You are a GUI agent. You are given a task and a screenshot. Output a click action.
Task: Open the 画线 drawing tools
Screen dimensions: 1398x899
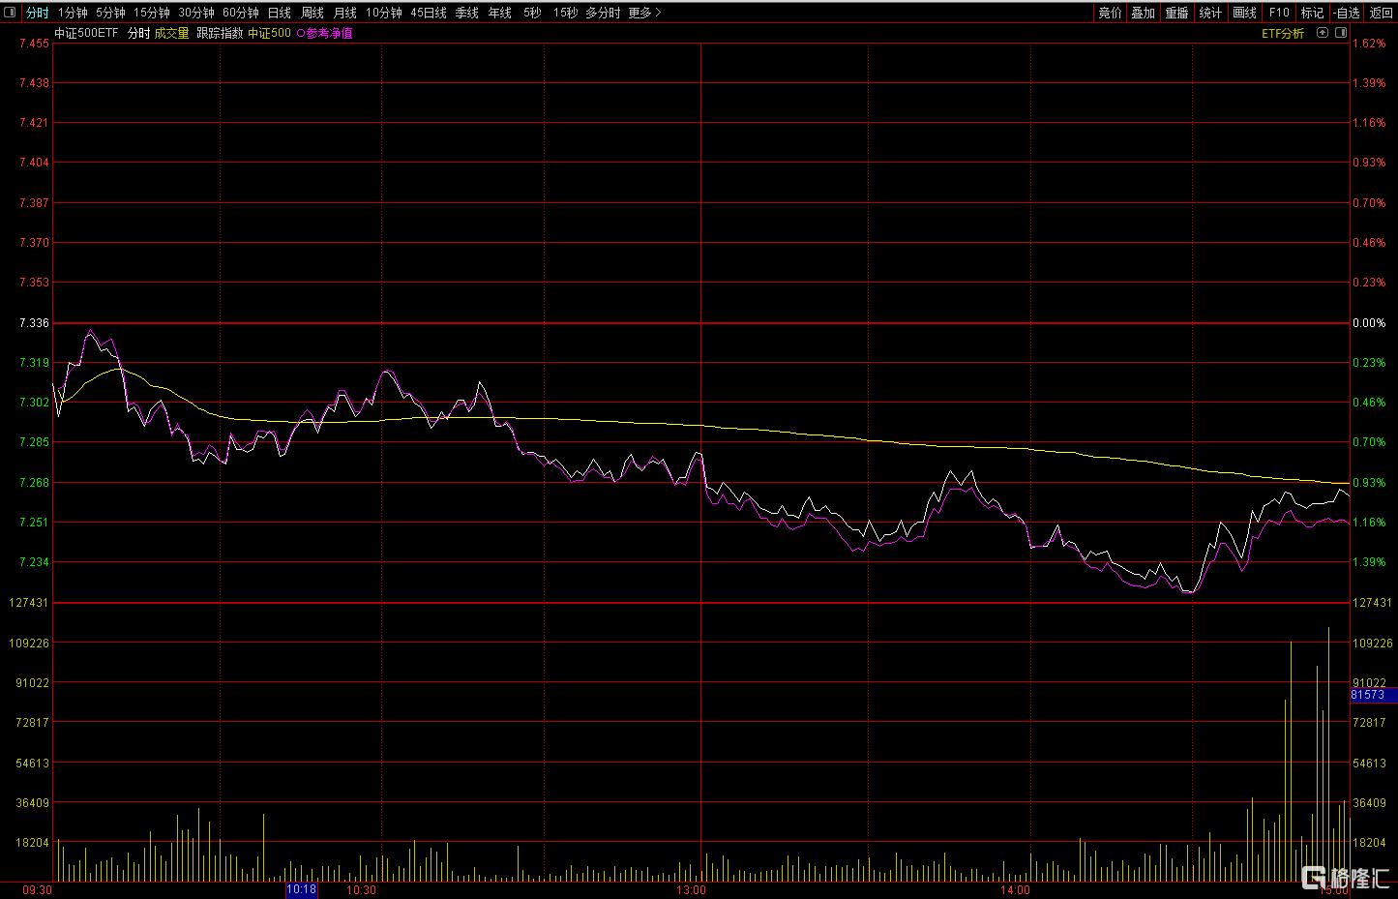(1244, 13)
